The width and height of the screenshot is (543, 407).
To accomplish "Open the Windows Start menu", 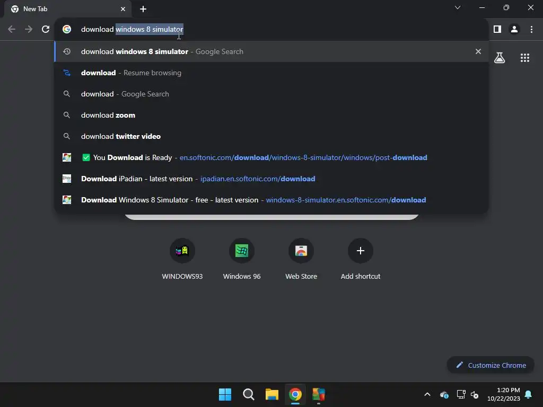I will (x=225, y=394).
